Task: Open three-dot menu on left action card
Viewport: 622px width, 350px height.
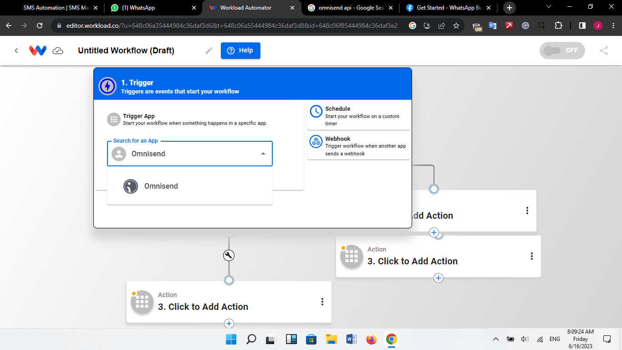Action: tap(322, 302)
